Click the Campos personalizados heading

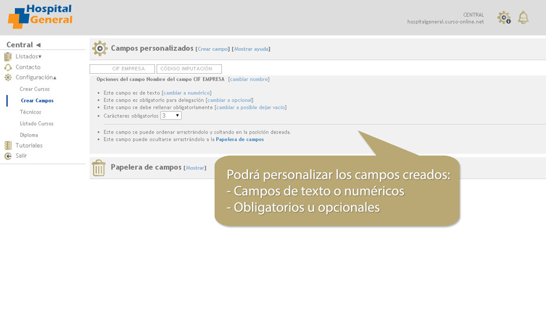(152, 49)
